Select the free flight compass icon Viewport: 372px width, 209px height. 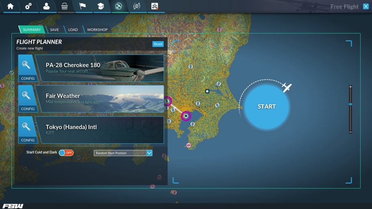tap(118, 6)
